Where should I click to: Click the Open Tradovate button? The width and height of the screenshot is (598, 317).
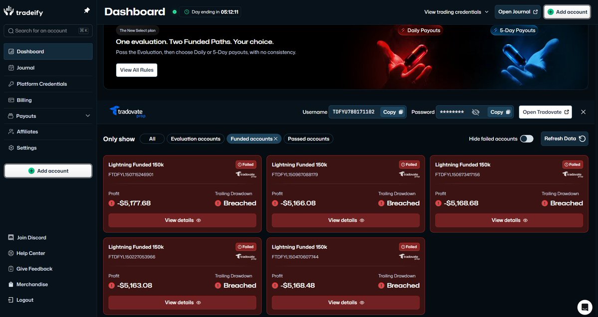click(545, 112)
